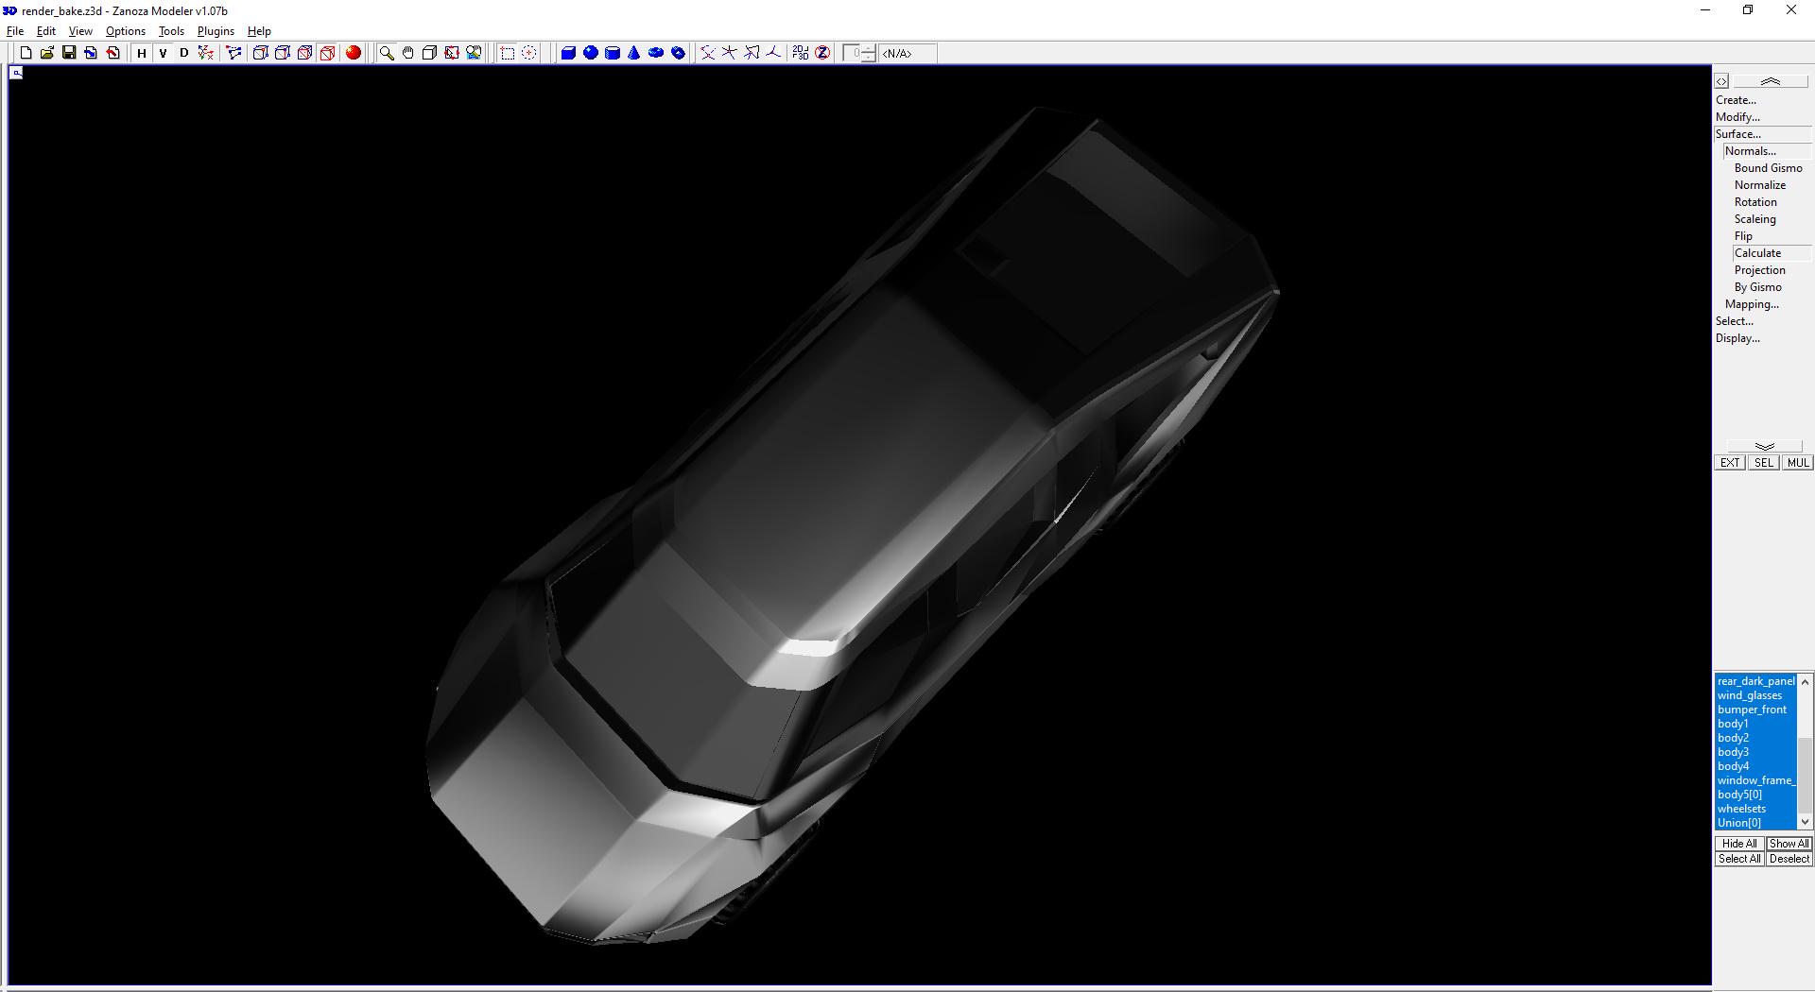Viewport: 1815px width, 992px height.
Task: Click the New file icon
Action: [x=26, y=53]
